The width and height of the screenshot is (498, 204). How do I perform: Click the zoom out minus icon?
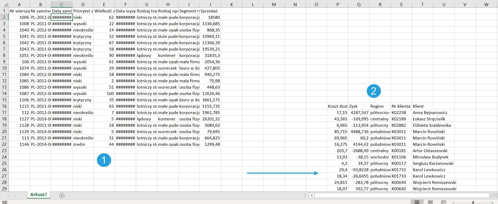(453, 202)
